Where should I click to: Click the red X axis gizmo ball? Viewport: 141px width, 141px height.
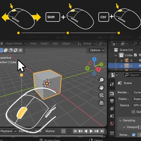[x=98, y=69]
